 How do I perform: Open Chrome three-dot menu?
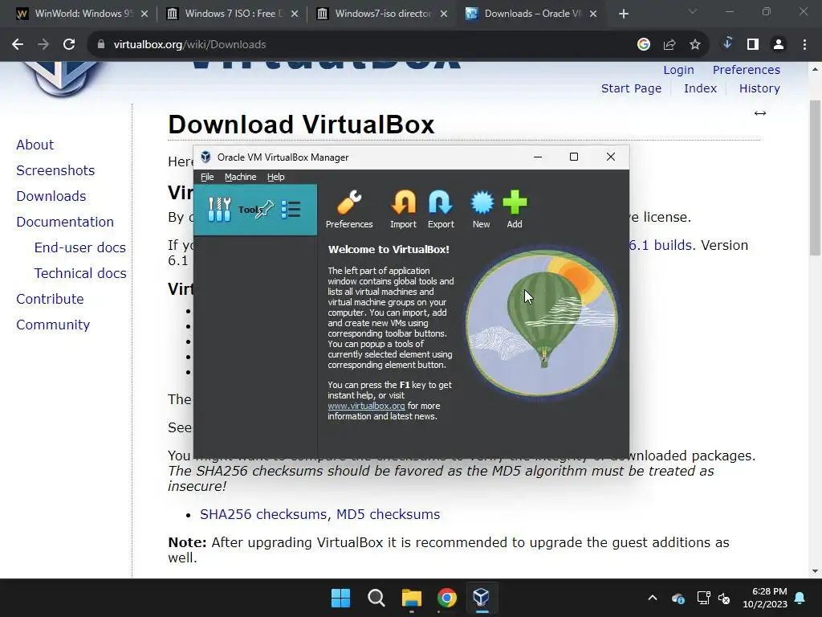[804, 45]
